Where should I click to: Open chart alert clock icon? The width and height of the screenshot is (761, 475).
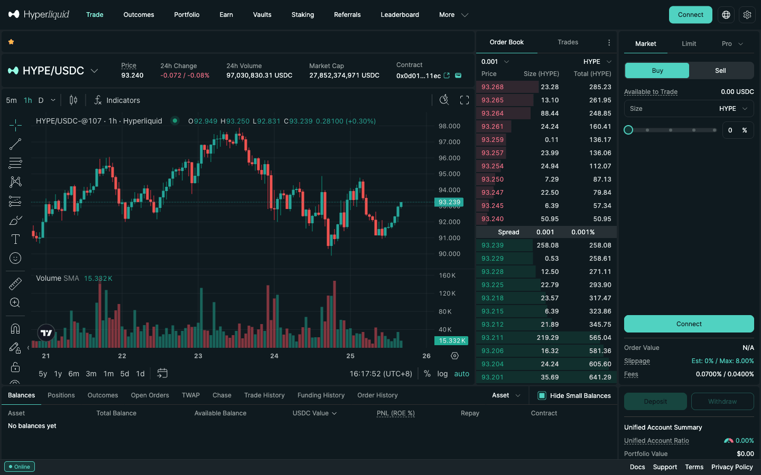444,100
